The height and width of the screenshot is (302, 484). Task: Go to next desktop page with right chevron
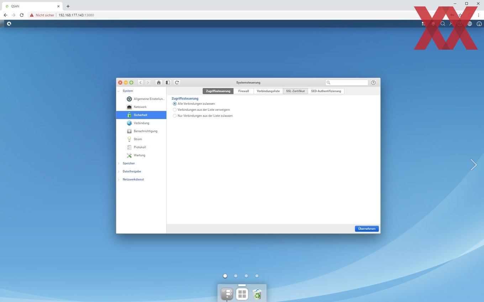[473, 165]
